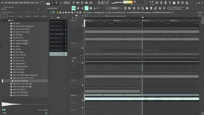Toggle the metronome icon
Screen dimensions: 204x115
coord(74,3)
